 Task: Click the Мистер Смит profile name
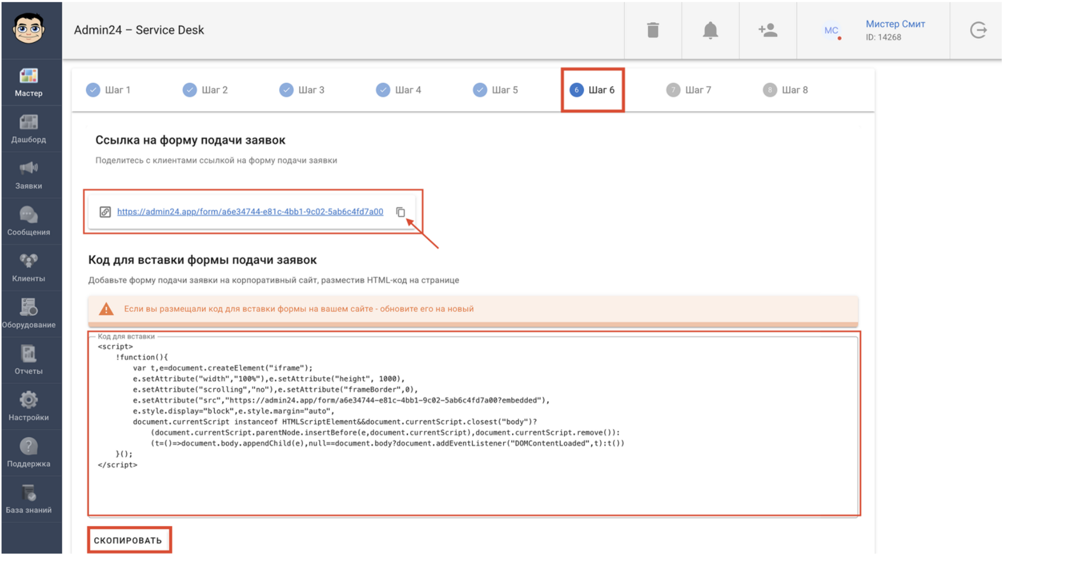tap(895, 24)
